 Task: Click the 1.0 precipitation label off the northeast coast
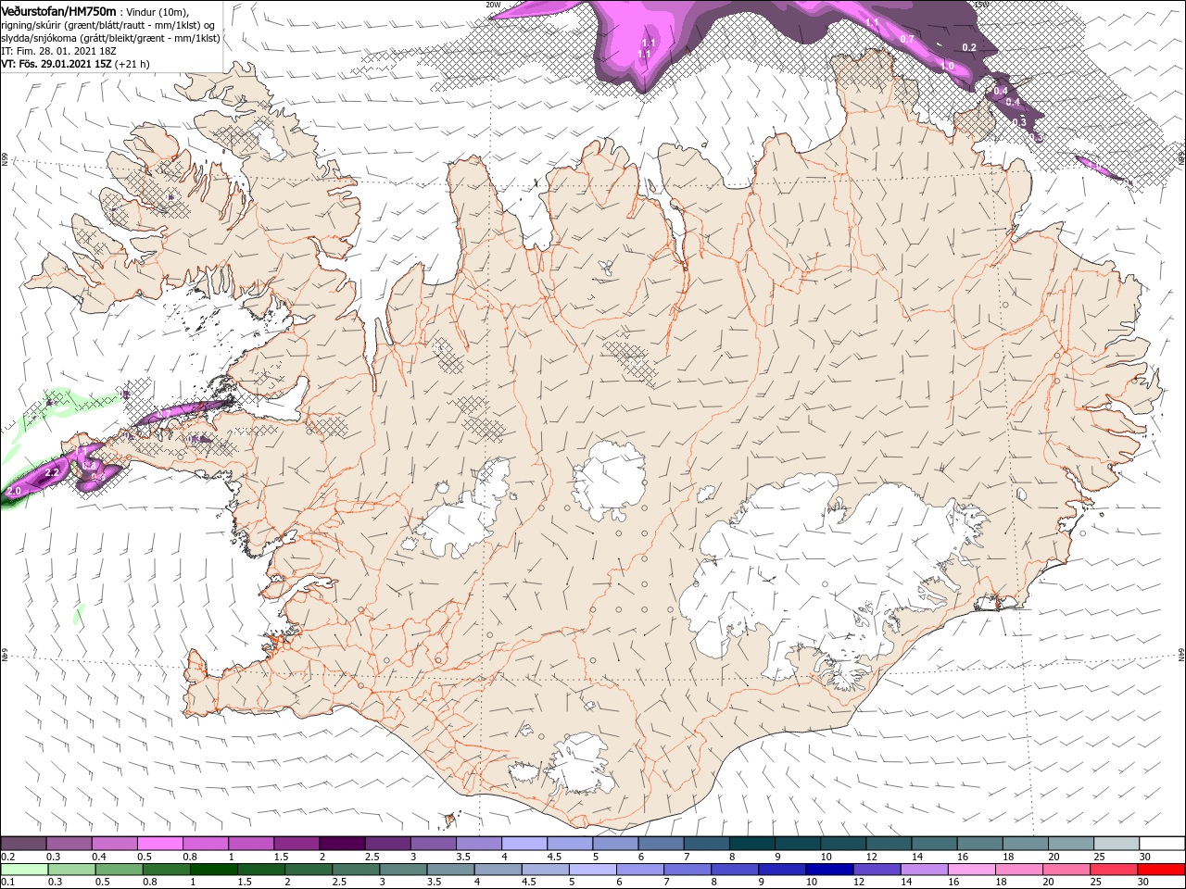coord(948,66)
